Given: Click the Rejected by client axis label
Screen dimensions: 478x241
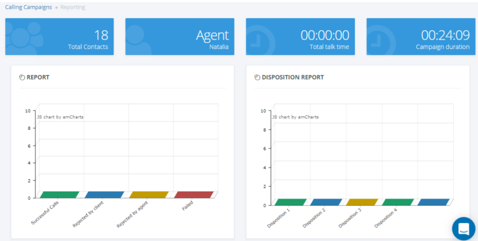Looking at the screenshot, I should (x=88, y=214).
